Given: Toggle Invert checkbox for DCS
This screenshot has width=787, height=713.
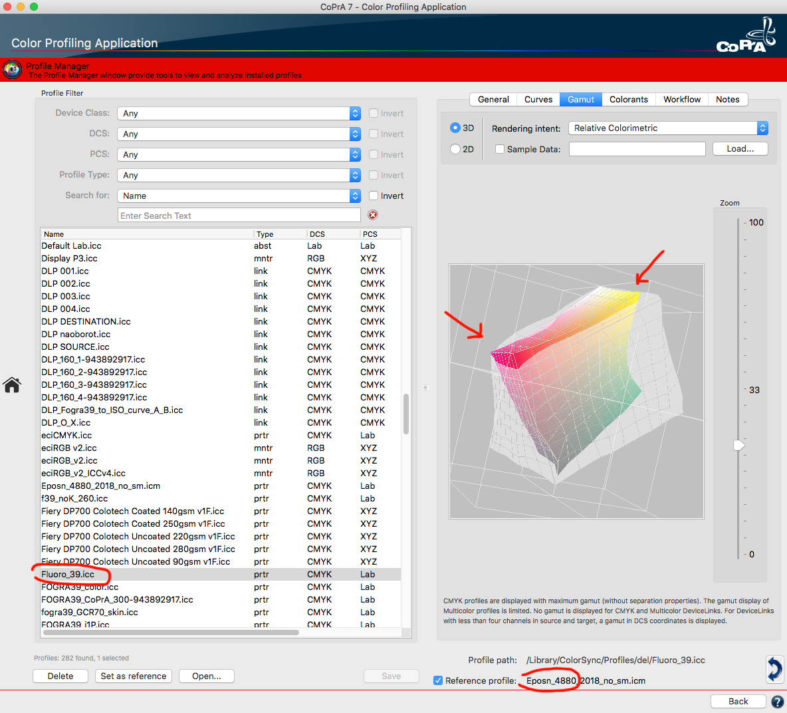Looking at the screenshot, I should pyautogui.click(x=374, y=134).
